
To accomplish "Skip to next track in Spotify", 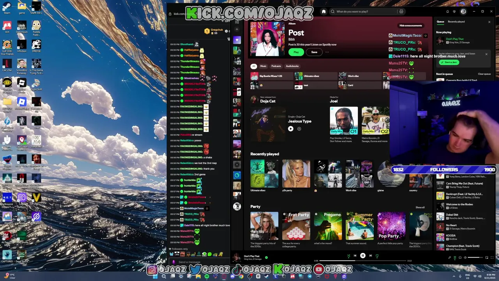I will click(371, 256).
